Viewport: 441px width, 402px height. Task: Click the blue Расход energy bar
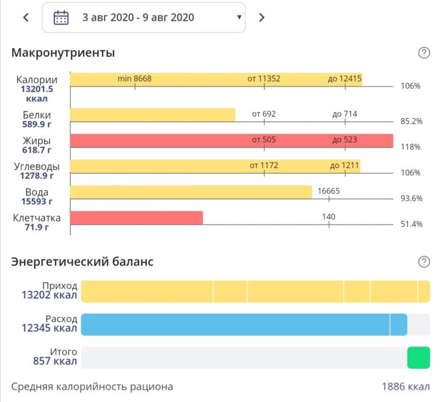tap(243, 324)
